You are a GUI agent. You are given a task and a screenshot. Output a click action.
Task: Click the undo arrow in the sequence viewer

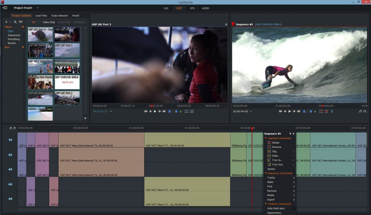click(360, 111)
